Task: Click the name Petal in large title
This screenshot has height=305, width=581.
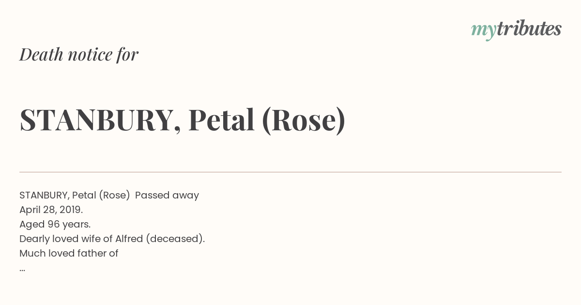Action: tap(222, 120)
